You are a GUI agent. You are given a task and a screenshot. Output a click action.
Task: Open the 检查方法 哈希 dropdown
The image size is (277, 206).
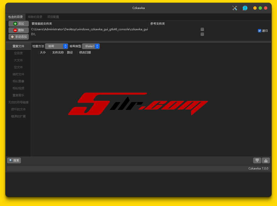(57, 46)
